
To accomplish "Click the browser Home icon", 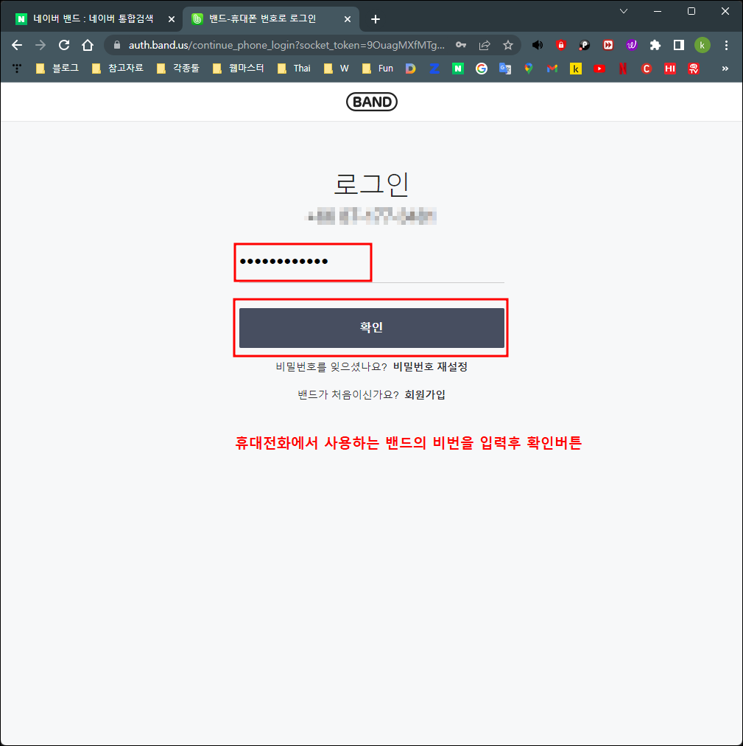I will pyautogui.click(x=86, y=44).
